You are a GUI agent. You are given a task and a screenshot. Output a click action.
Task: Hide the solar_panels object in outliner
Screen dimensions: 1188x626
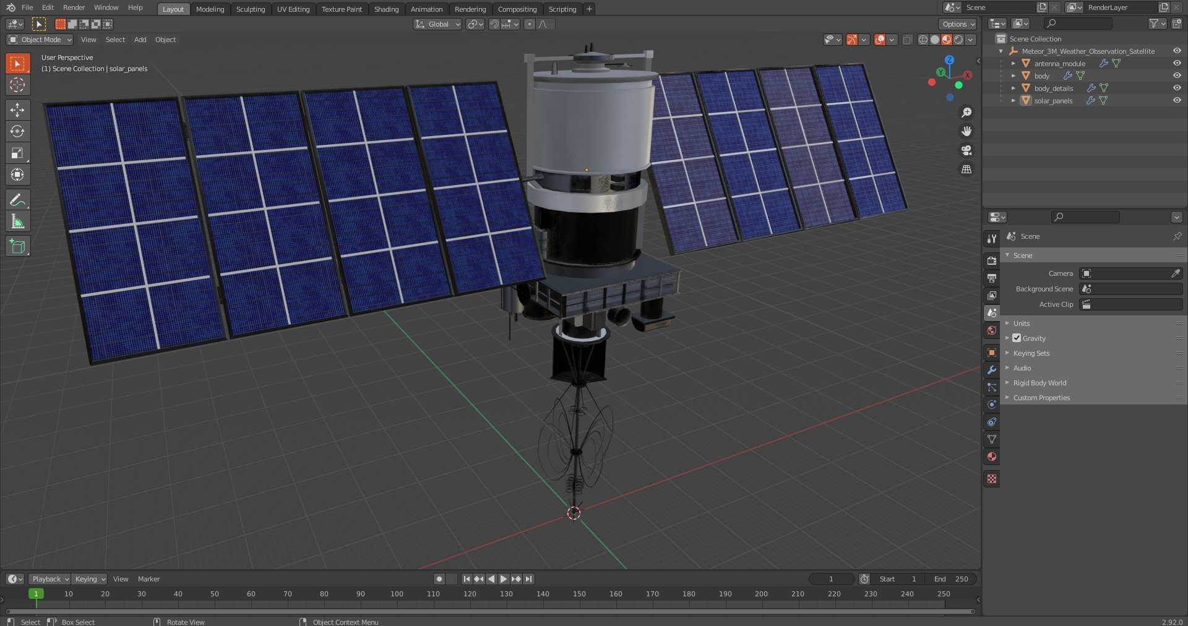click(x=1176, y=100)
